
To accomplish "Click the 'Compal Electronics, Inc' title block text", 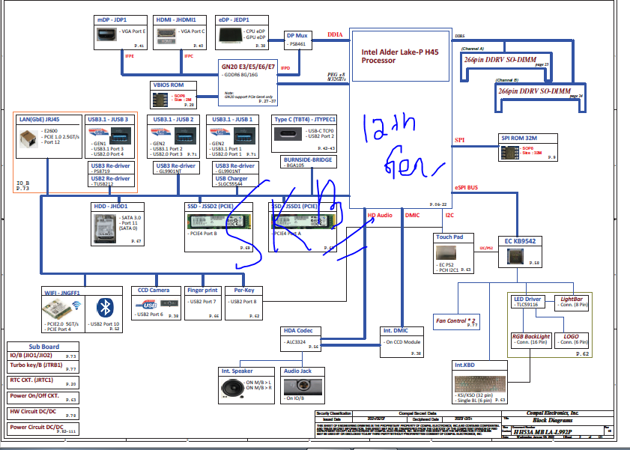I will coord(552,413).
